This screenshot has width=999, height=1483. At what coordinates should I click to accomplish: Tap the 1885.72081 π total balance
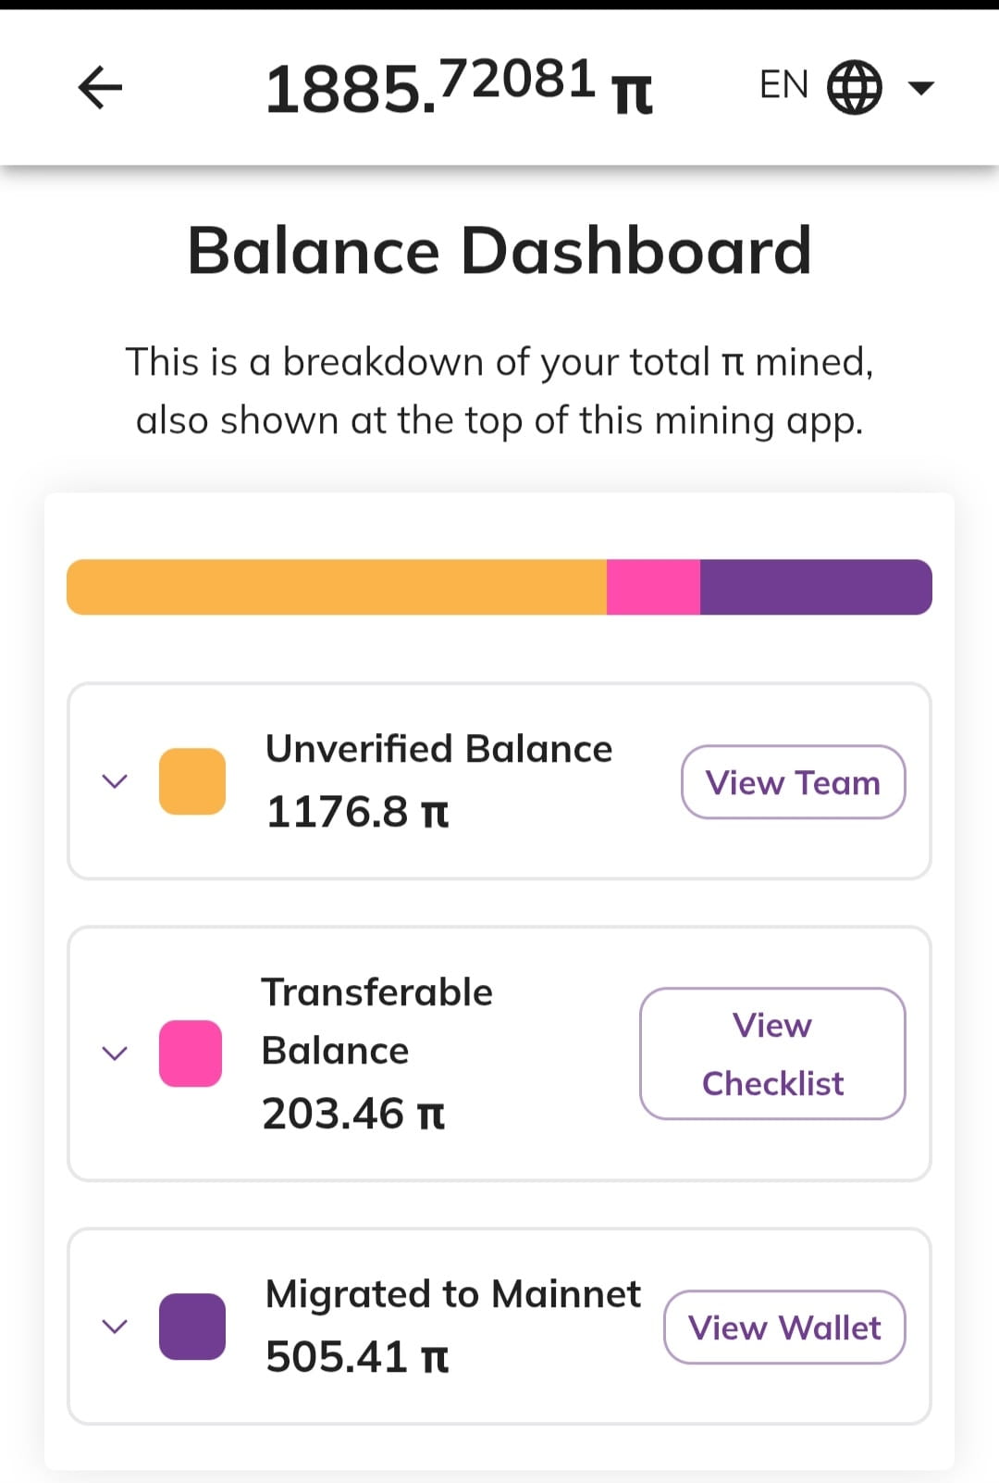pos(459,86)
